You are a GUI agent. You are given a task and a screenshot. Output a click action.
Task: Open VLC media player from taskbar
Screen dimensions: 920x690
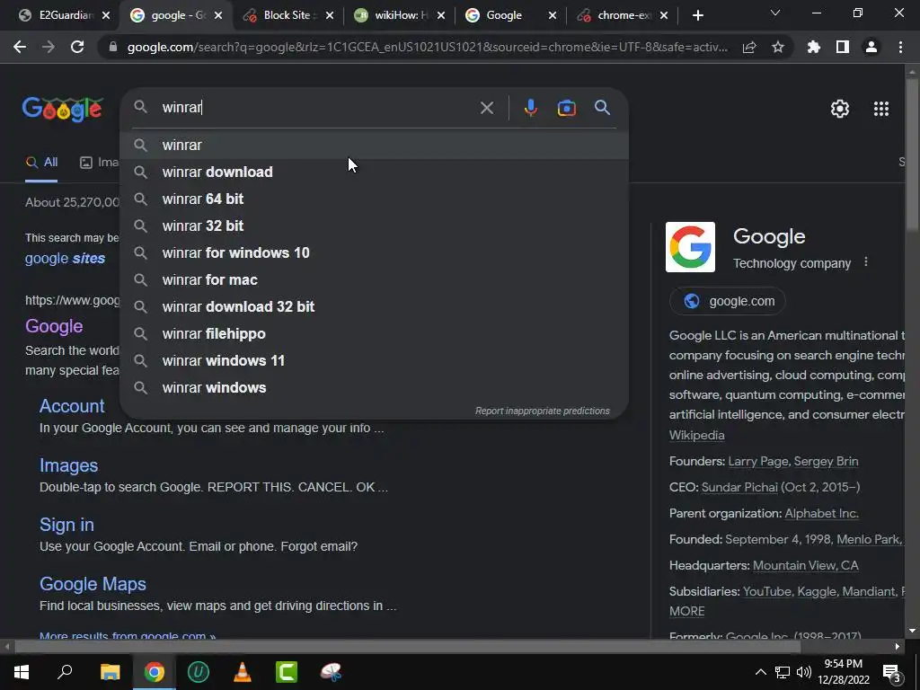(243, 672)
